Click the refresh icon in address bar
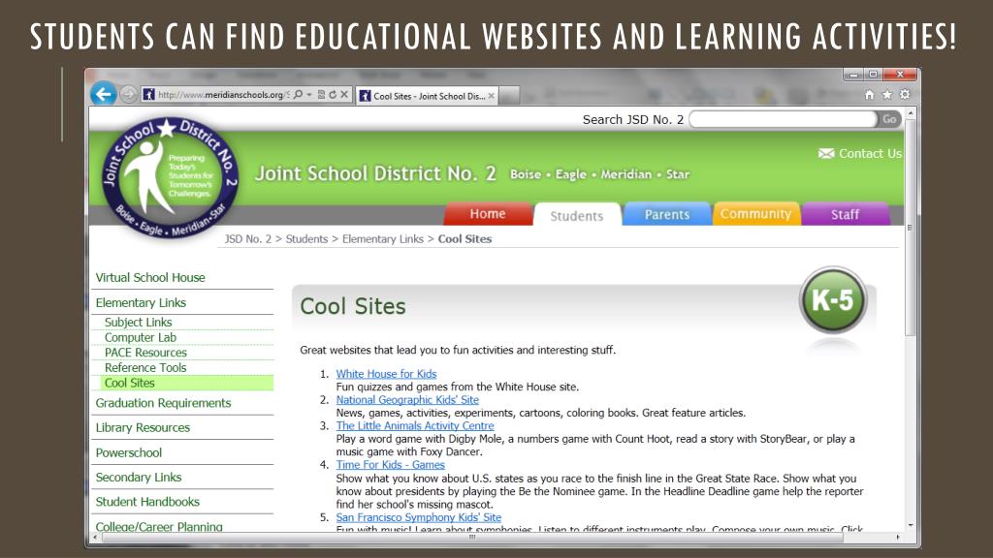This screenshot has width=993, height=558. click(x=333, y=95)
